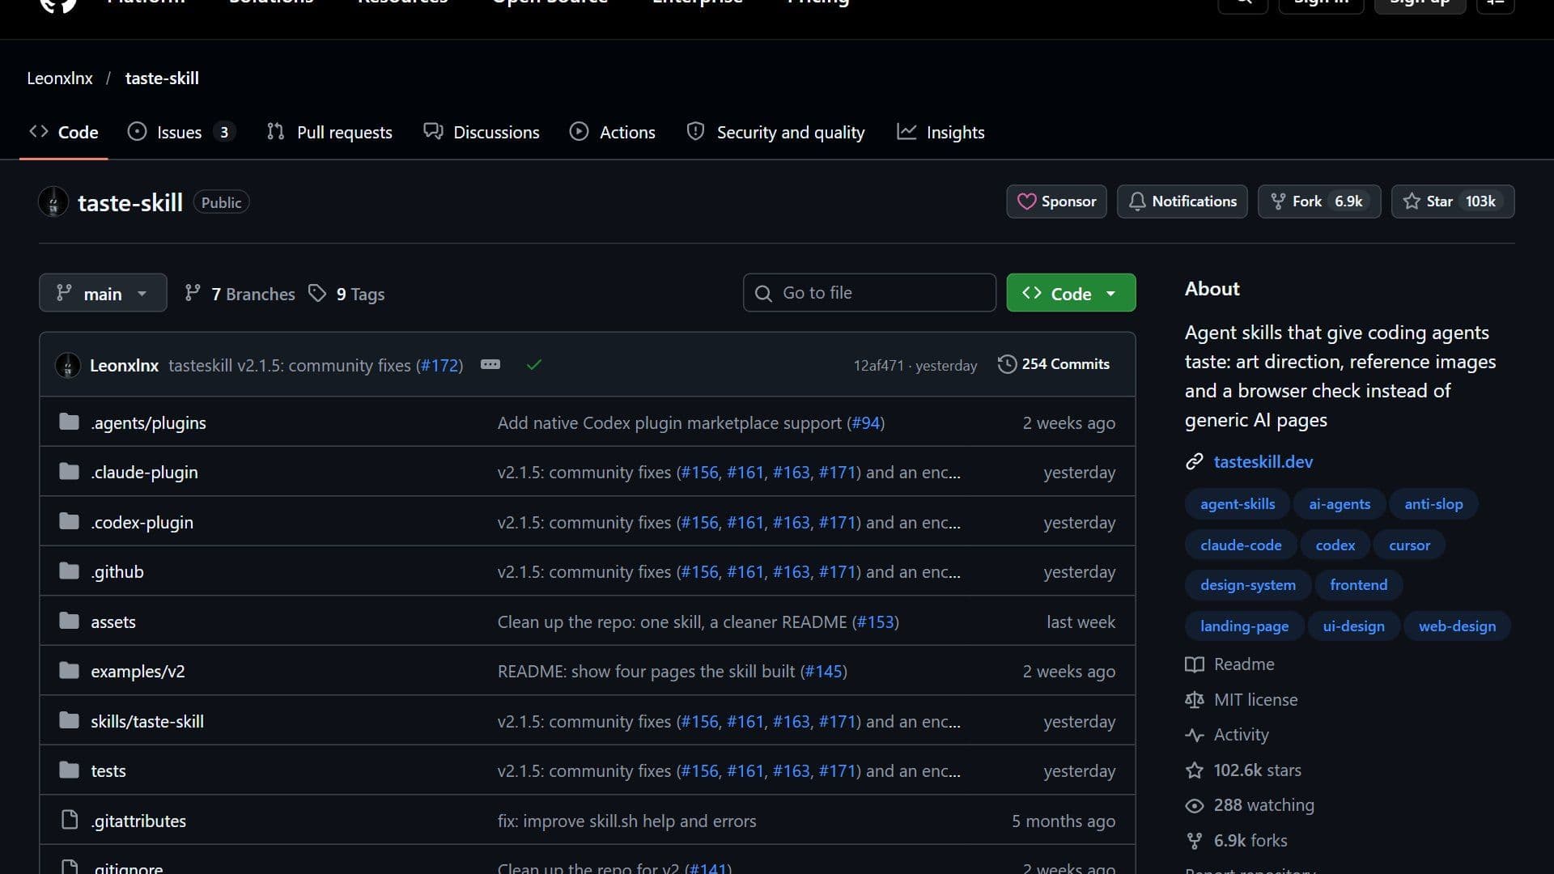View the 288 watching eye icon
1554x874 pixels.
[x=1195, y=805]
